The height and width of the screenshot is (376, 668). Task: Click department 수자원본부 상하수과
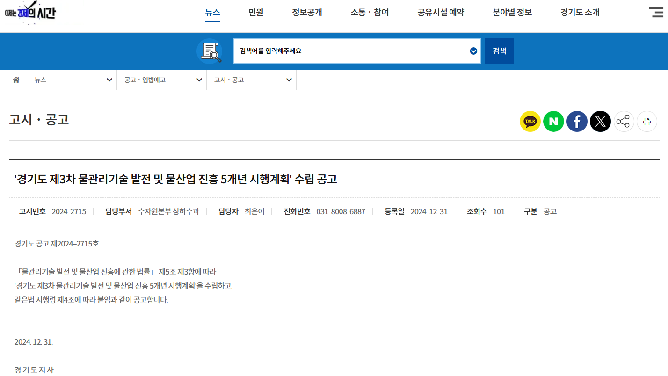coord(168,211)
